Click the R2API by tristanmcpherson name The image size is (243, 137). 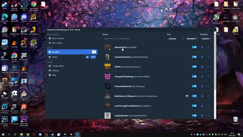(128, 67)
